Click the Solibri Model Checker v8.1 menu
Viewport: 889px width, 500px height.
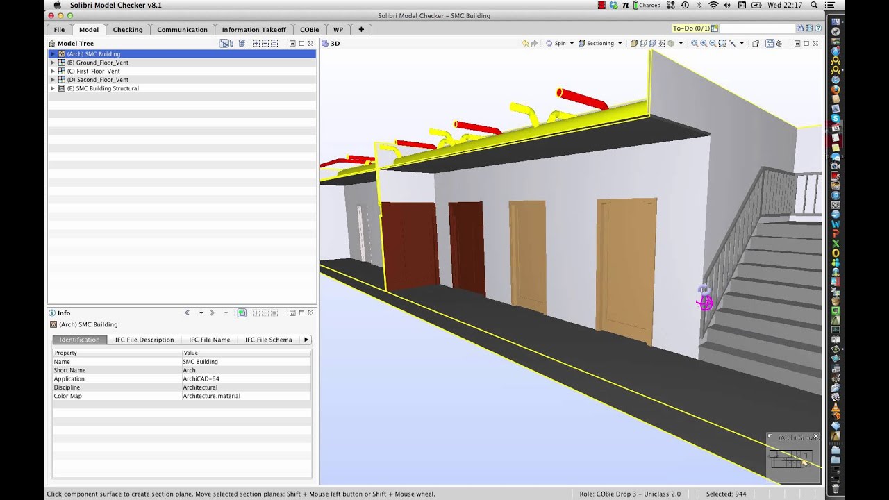click(x=115, y=5)
